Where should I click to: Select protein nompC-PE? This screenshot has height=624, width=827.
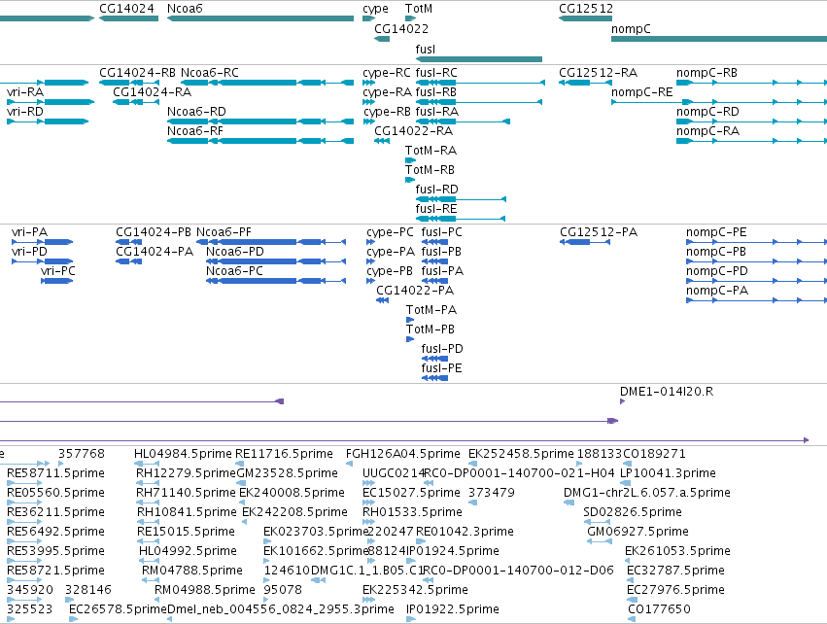(756, 242)
